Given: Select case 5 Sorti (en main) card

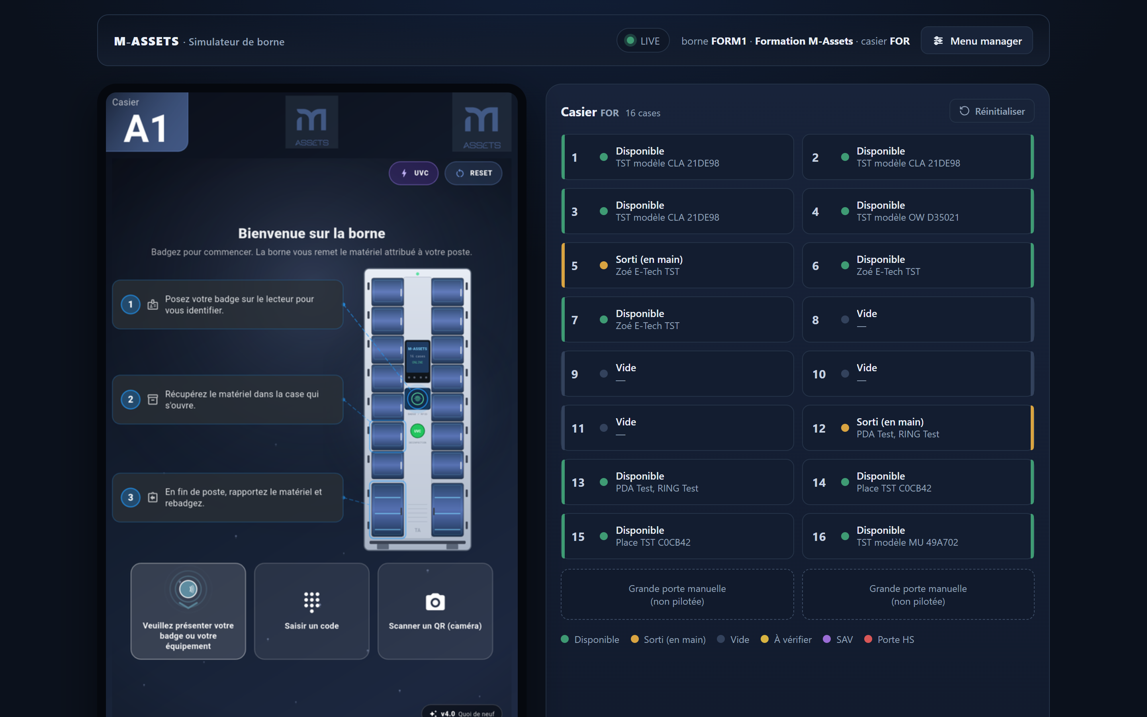Looking at the screenshot, I should coord(677,265).
